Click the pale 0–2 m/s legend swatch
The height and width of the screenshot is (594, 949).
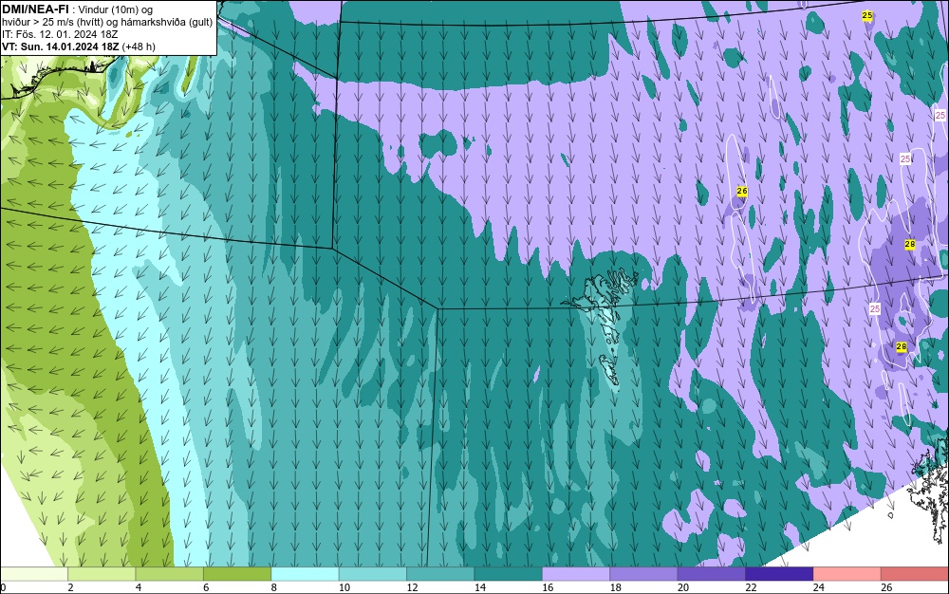click(34, 574)
